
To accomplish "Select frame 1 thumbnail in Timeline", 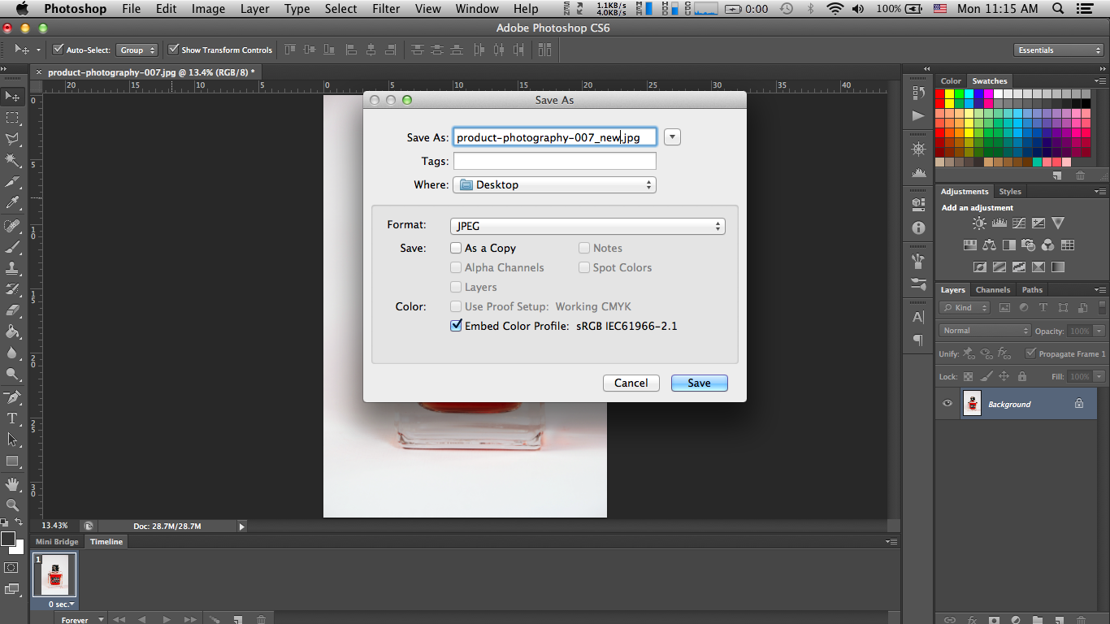I will coord(54,575).
